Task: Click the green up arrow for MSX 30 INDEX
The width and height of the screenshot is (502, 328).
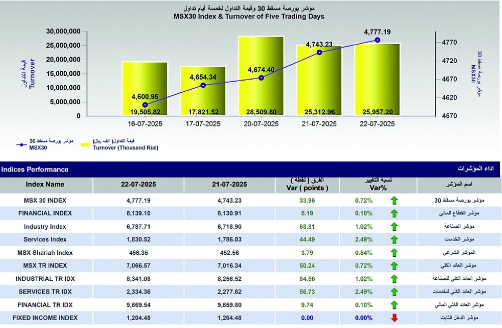Action: tap(394, 201)
